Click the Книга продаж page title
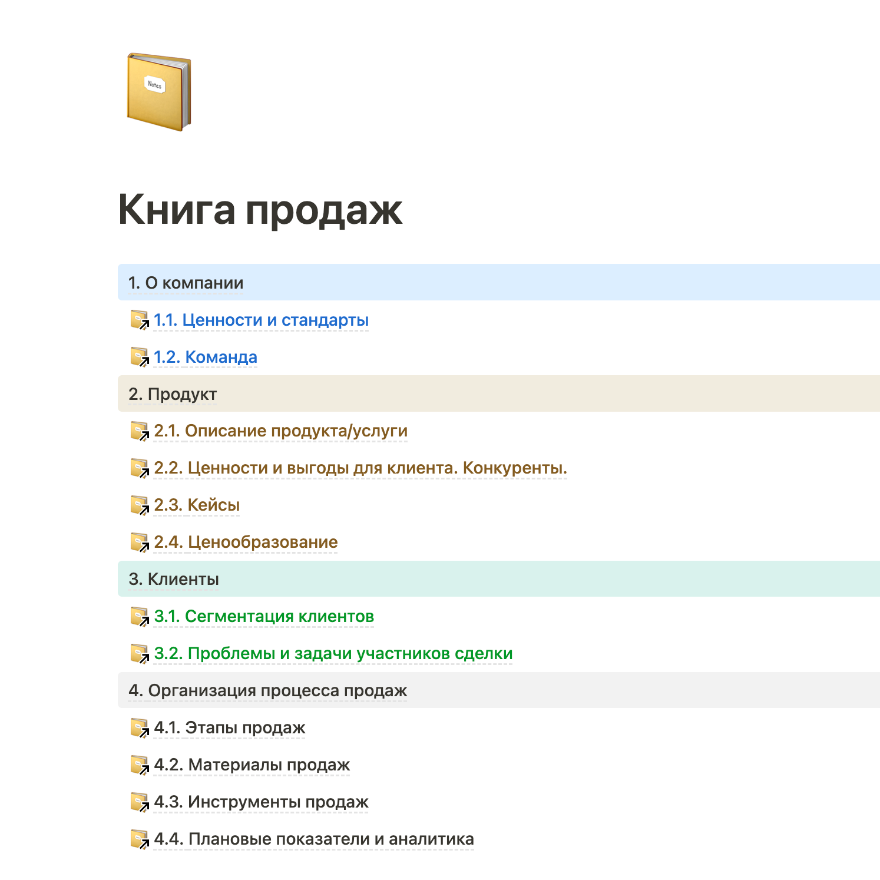880x880 pixels. point(260,210)
